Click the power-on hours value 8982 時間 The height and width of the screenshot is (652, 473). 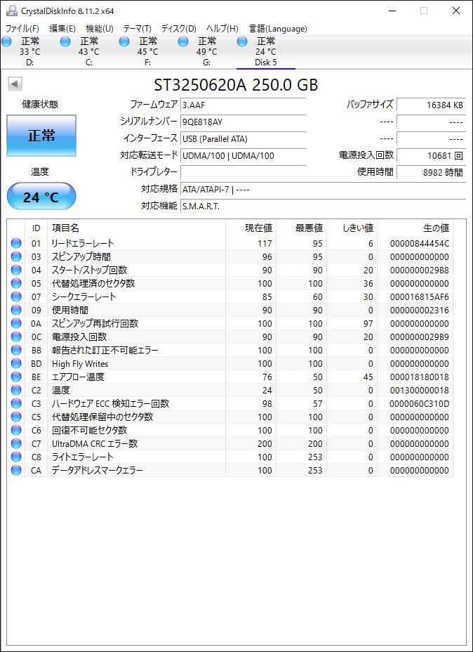click(x=431, y=172)
